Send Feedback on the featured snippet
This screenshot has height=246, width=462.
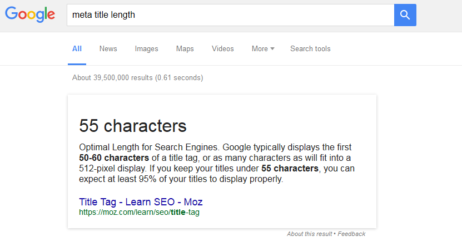click(351, 234)
